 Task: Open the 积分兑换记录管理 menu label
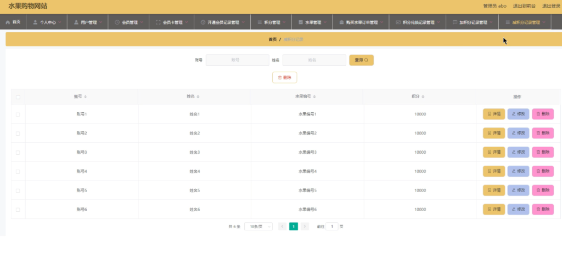coord(419,22)
